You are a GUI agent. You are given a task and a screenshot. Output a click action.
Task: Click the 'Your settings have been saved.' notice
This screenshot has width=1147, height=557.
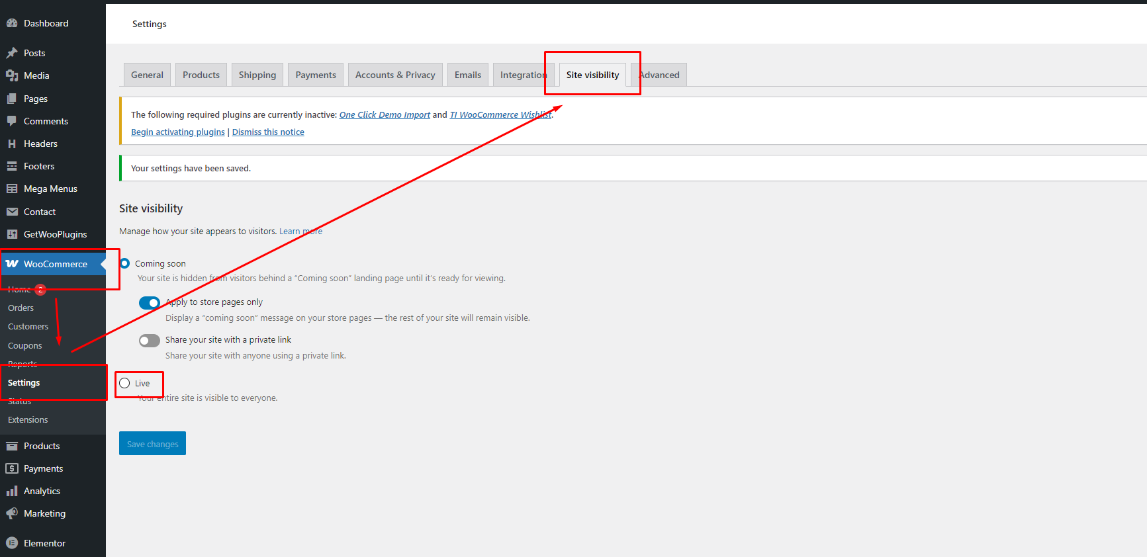tap(633, 168)
